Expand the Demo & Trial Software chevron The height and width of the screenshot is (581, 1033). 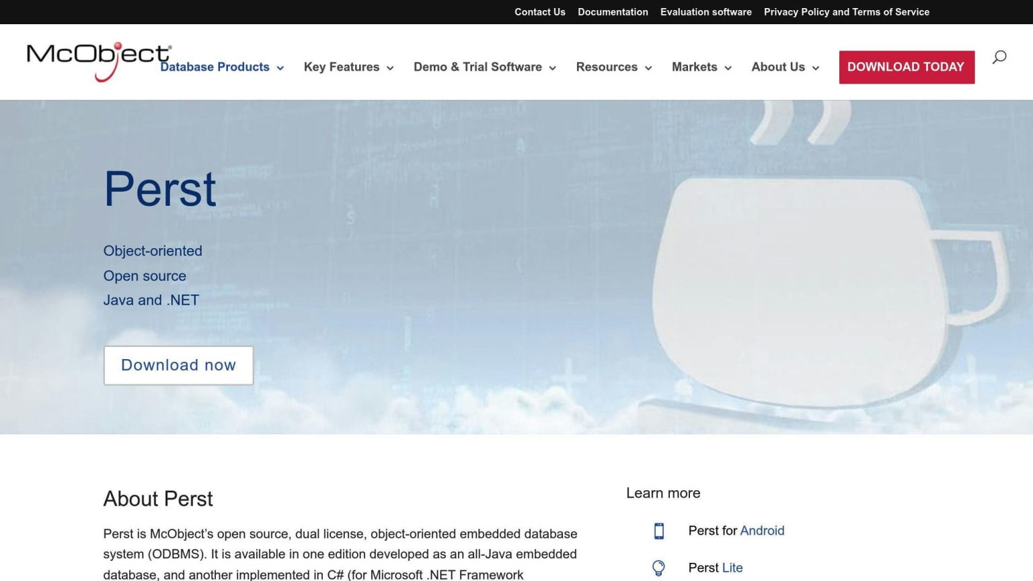[553, 68]
